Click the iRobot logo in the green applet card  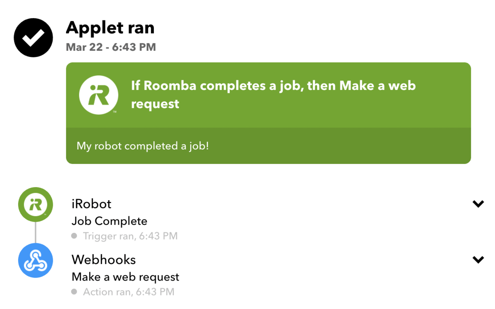pos(99,94)
